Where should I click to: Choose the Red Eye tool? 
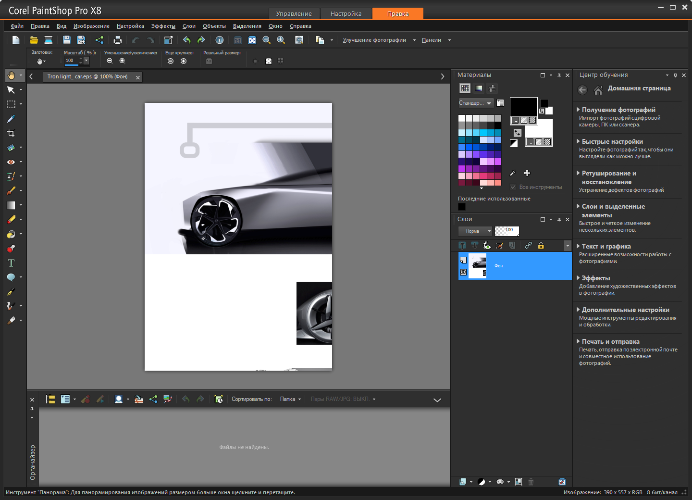(11, 162)
